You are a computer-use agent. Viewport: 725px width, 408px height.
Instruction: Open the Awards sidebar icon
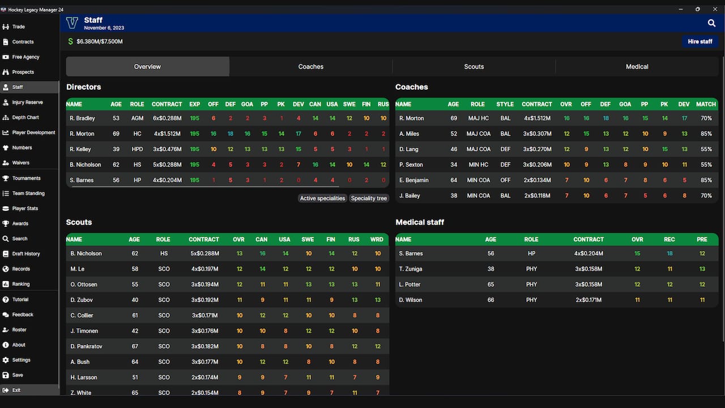6,223
